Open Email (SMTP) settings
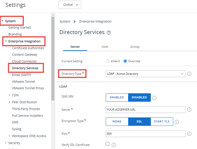The width and height of the screenshot is (197, 149). click(21, 75)
